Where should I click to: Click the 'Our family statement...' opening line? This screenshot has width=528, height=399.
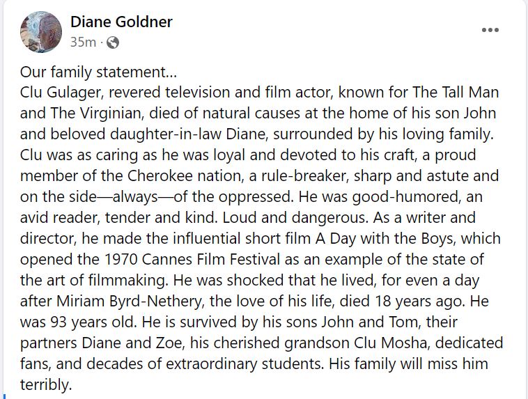click(98, 72)
